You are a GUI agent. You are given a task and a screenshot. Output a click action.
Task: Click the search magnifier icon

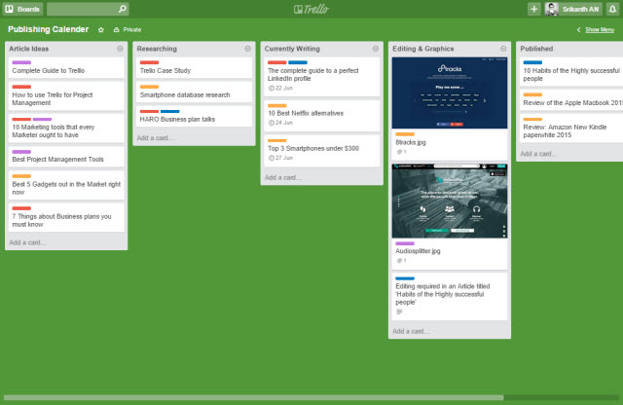pos(123,9)
